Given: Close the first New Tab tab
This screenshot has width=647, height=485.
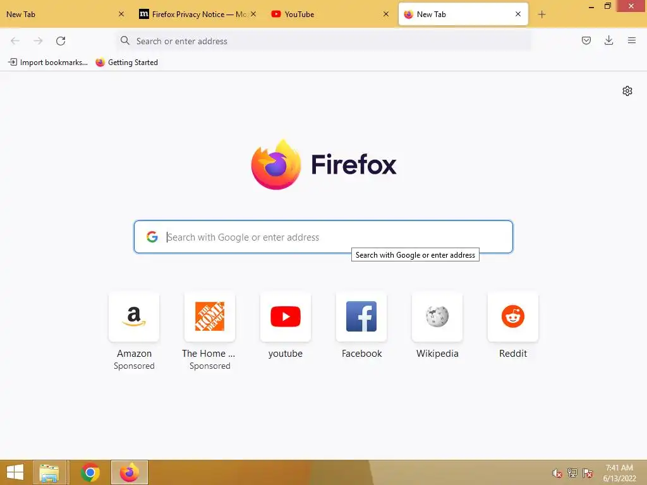Looking at the screenshot, I should pyautogui.click(x=121, y=14).
